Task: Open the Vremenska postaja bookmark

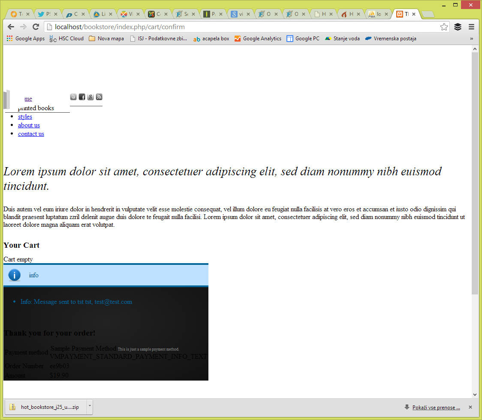Action: 391,39
